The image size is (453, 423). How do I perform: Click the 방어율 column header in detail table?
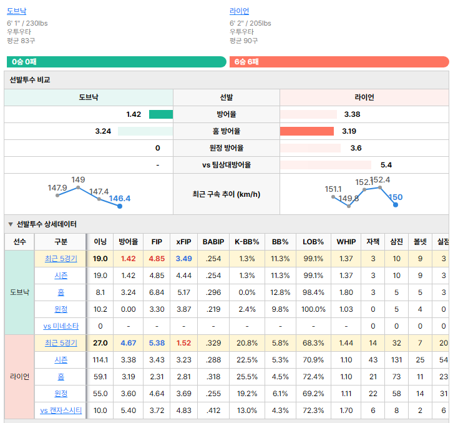point(129,242)
